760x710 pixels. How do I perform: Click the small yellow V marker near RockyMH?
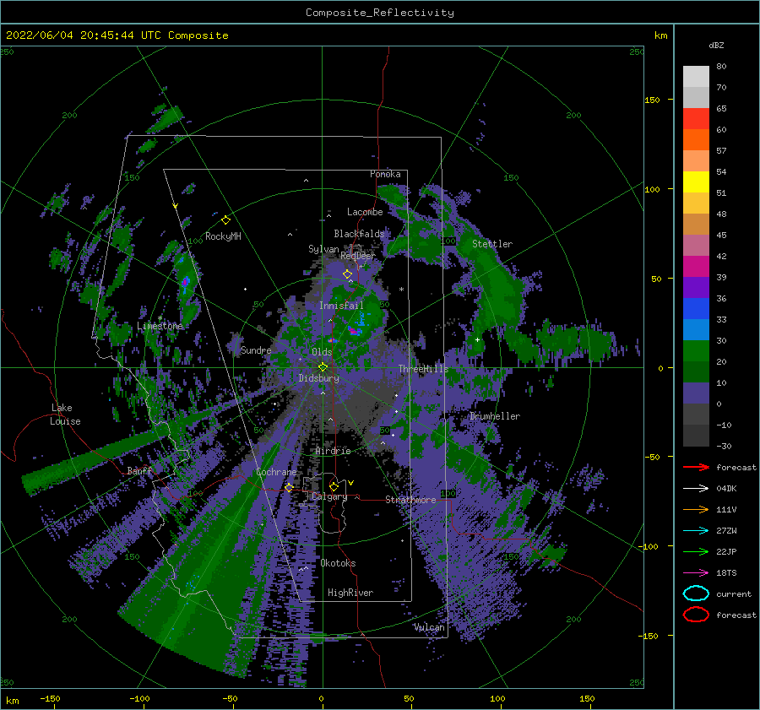click(x=175, y=206)
